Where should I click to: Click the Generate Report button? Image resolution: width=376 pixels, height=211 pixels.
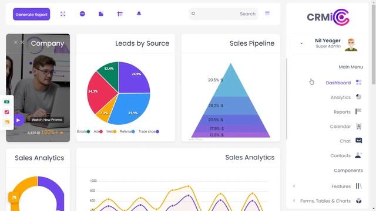click(x=31, y=14)
